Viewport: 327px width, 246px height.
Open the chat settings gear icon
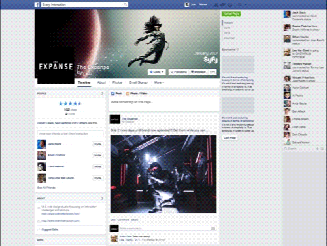pyautogui.click(x=317, y=149)
